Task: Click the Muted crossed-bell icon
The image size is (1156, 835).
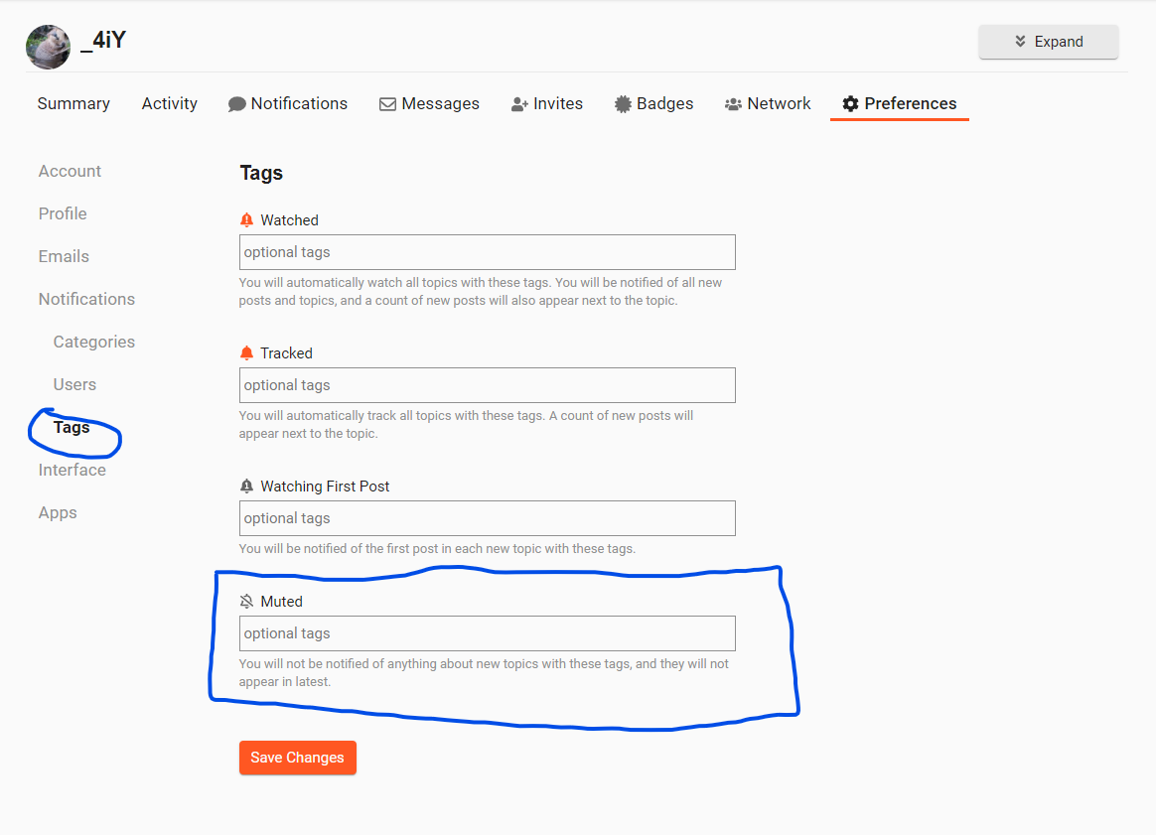Action: tap(247, 602)
